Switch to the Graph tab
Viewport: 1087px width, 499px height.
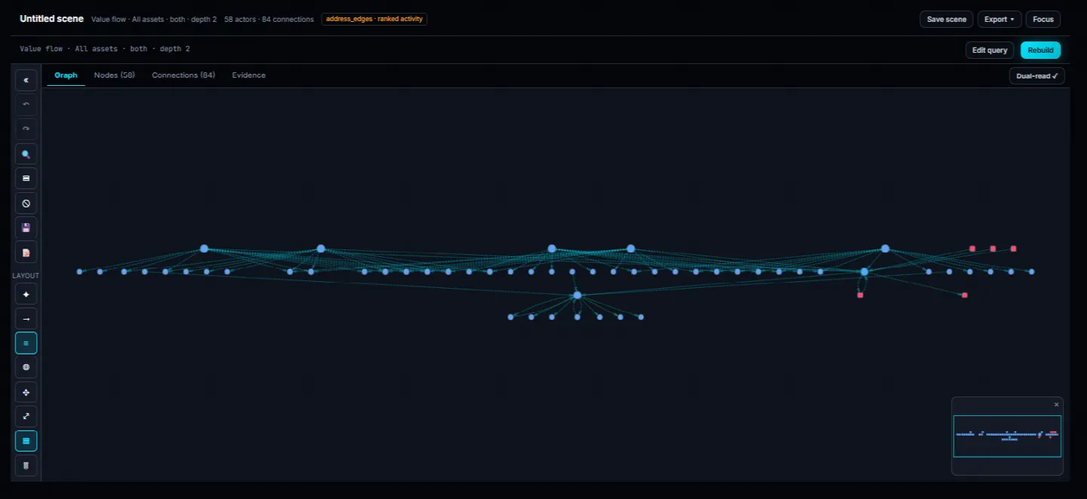pos(66,75)
